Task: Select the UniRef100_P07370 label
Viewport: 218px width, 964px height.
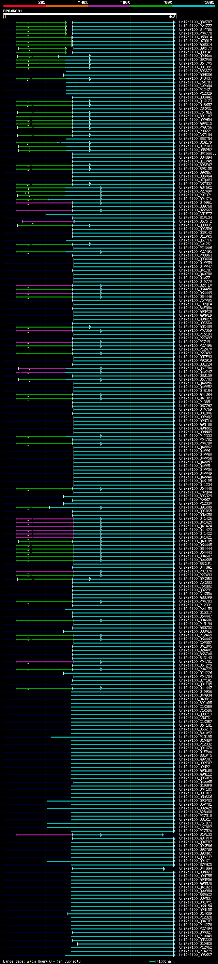Action: [x=196, y=571]
